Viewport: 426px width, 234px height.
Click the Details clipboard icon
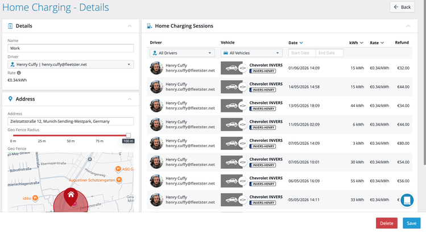(10, 26)
